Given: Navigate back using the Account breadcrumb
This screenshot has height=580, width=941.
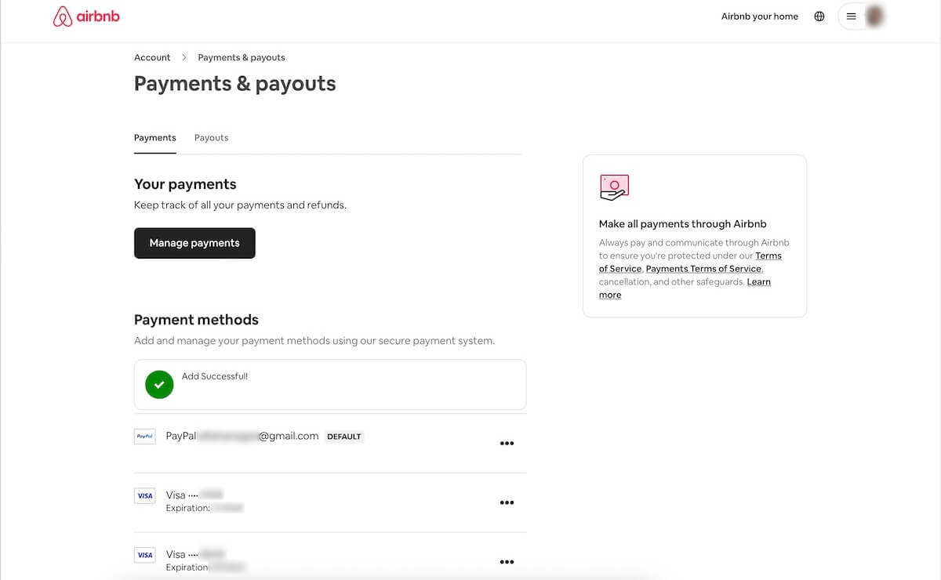Looking at the screenshot, I should tap(151, 56).
